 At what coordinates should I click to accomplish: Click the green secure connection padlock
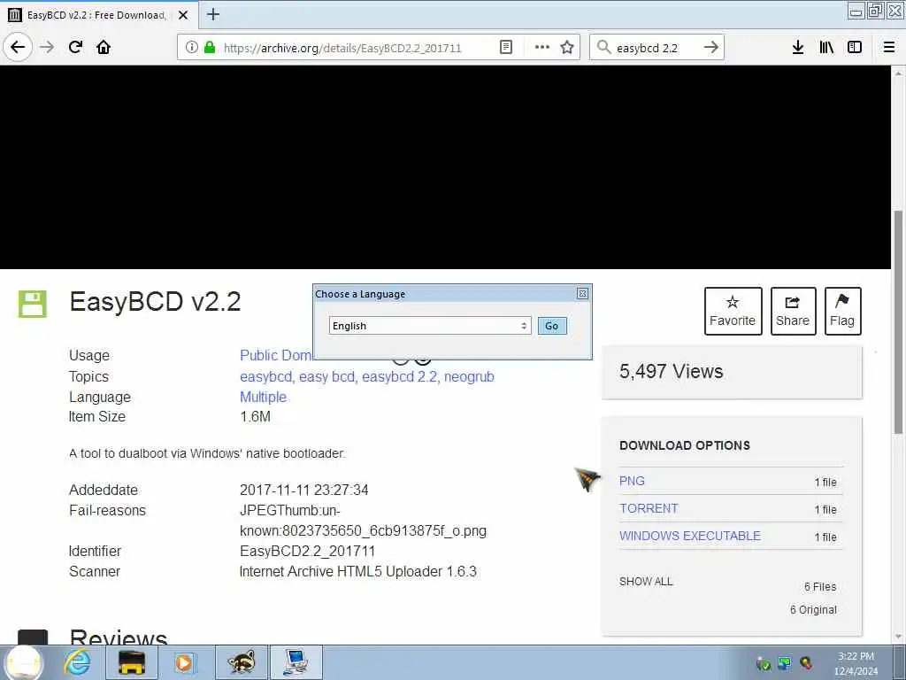coord(210,48)
